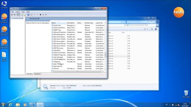Screen dimensions: 191x107
Task: Refresh the services list
Action: 22,15
